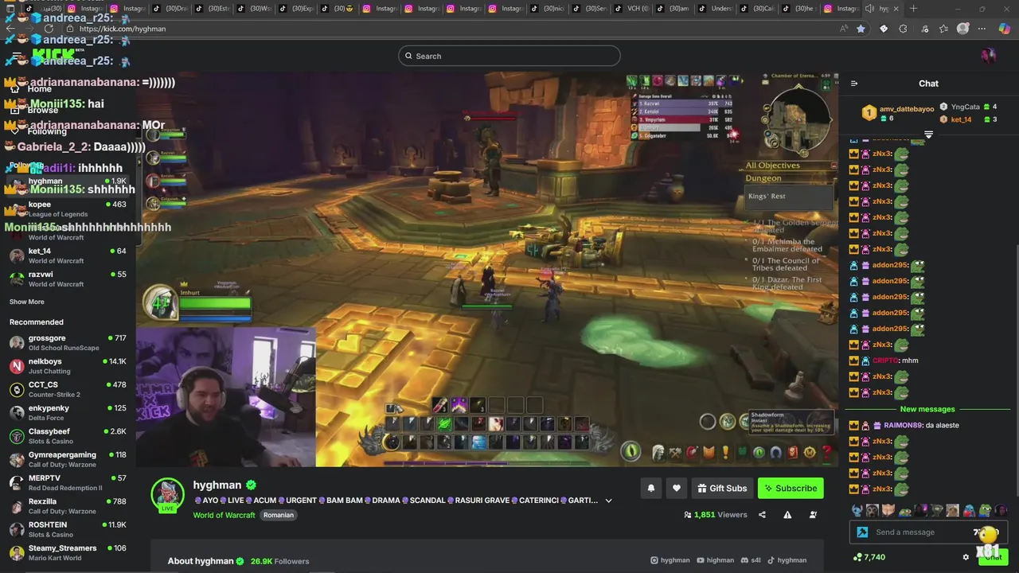Click the green Chat send button
1019x573 pixels.
point(994,557)
